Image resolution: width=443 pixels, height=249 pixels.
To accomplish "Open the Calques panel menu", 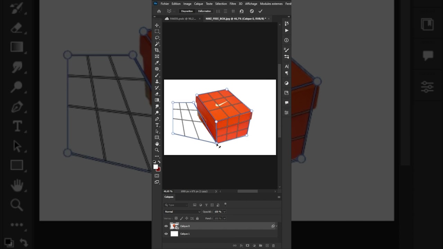I will [279, 197].
